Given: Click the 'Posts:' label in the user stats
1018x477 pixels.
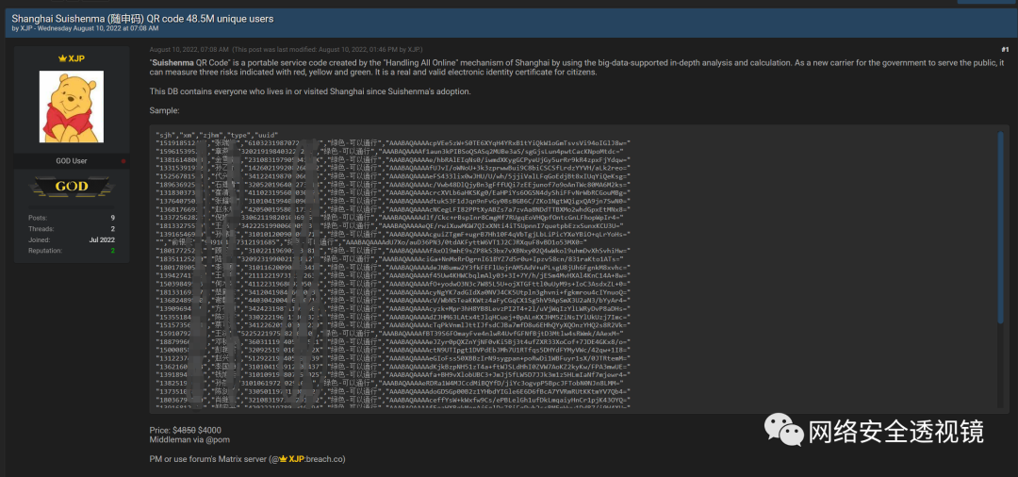Looking at the screenshot, I should 39,218.
